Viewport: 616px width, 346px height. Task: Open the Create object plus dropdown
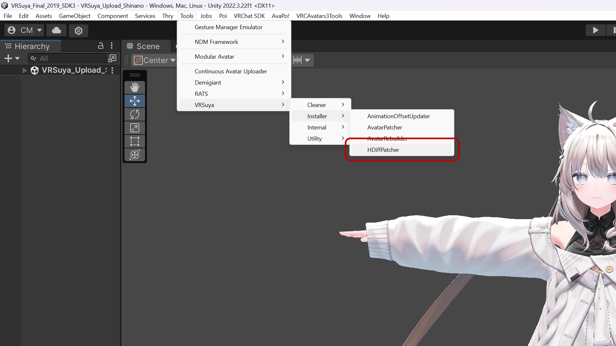coord(12,58)
